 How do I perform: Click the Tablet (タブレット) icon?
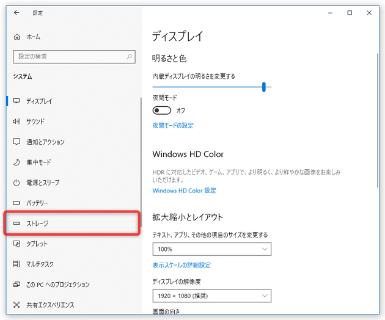pos(16,244)
